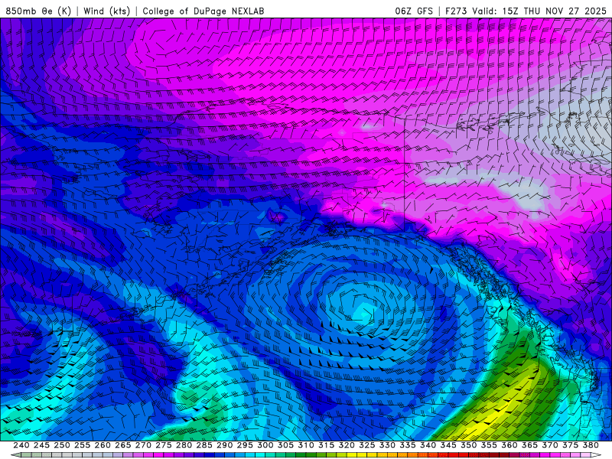The width and height of the screenshot is (612, 459).
Task: Click the 245 value on color scale
Action: click(41, 445)
